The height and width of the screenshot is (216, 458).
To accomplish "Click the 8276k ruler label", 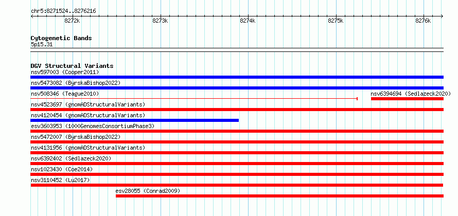I will pos(423,21).
